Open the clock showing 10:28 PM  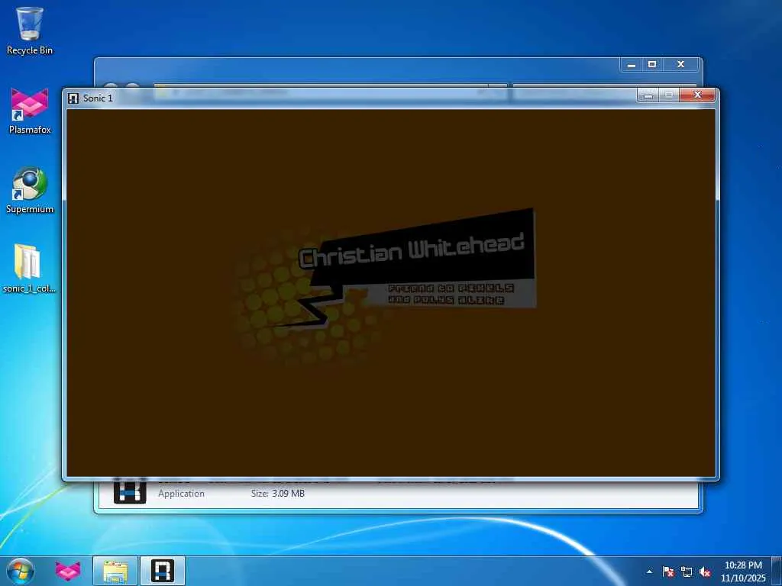pos(743,572)
